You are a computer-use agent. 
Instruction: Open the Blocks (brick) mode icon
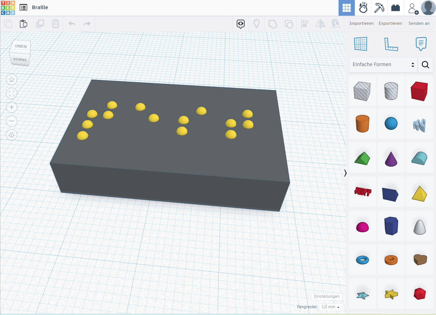pos(395,8)
